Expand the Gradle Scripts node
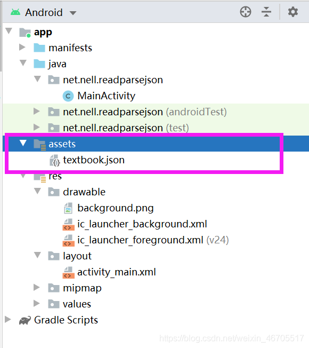Image resolution: width=309 pixels, height=348 pixels. point(8,319)
